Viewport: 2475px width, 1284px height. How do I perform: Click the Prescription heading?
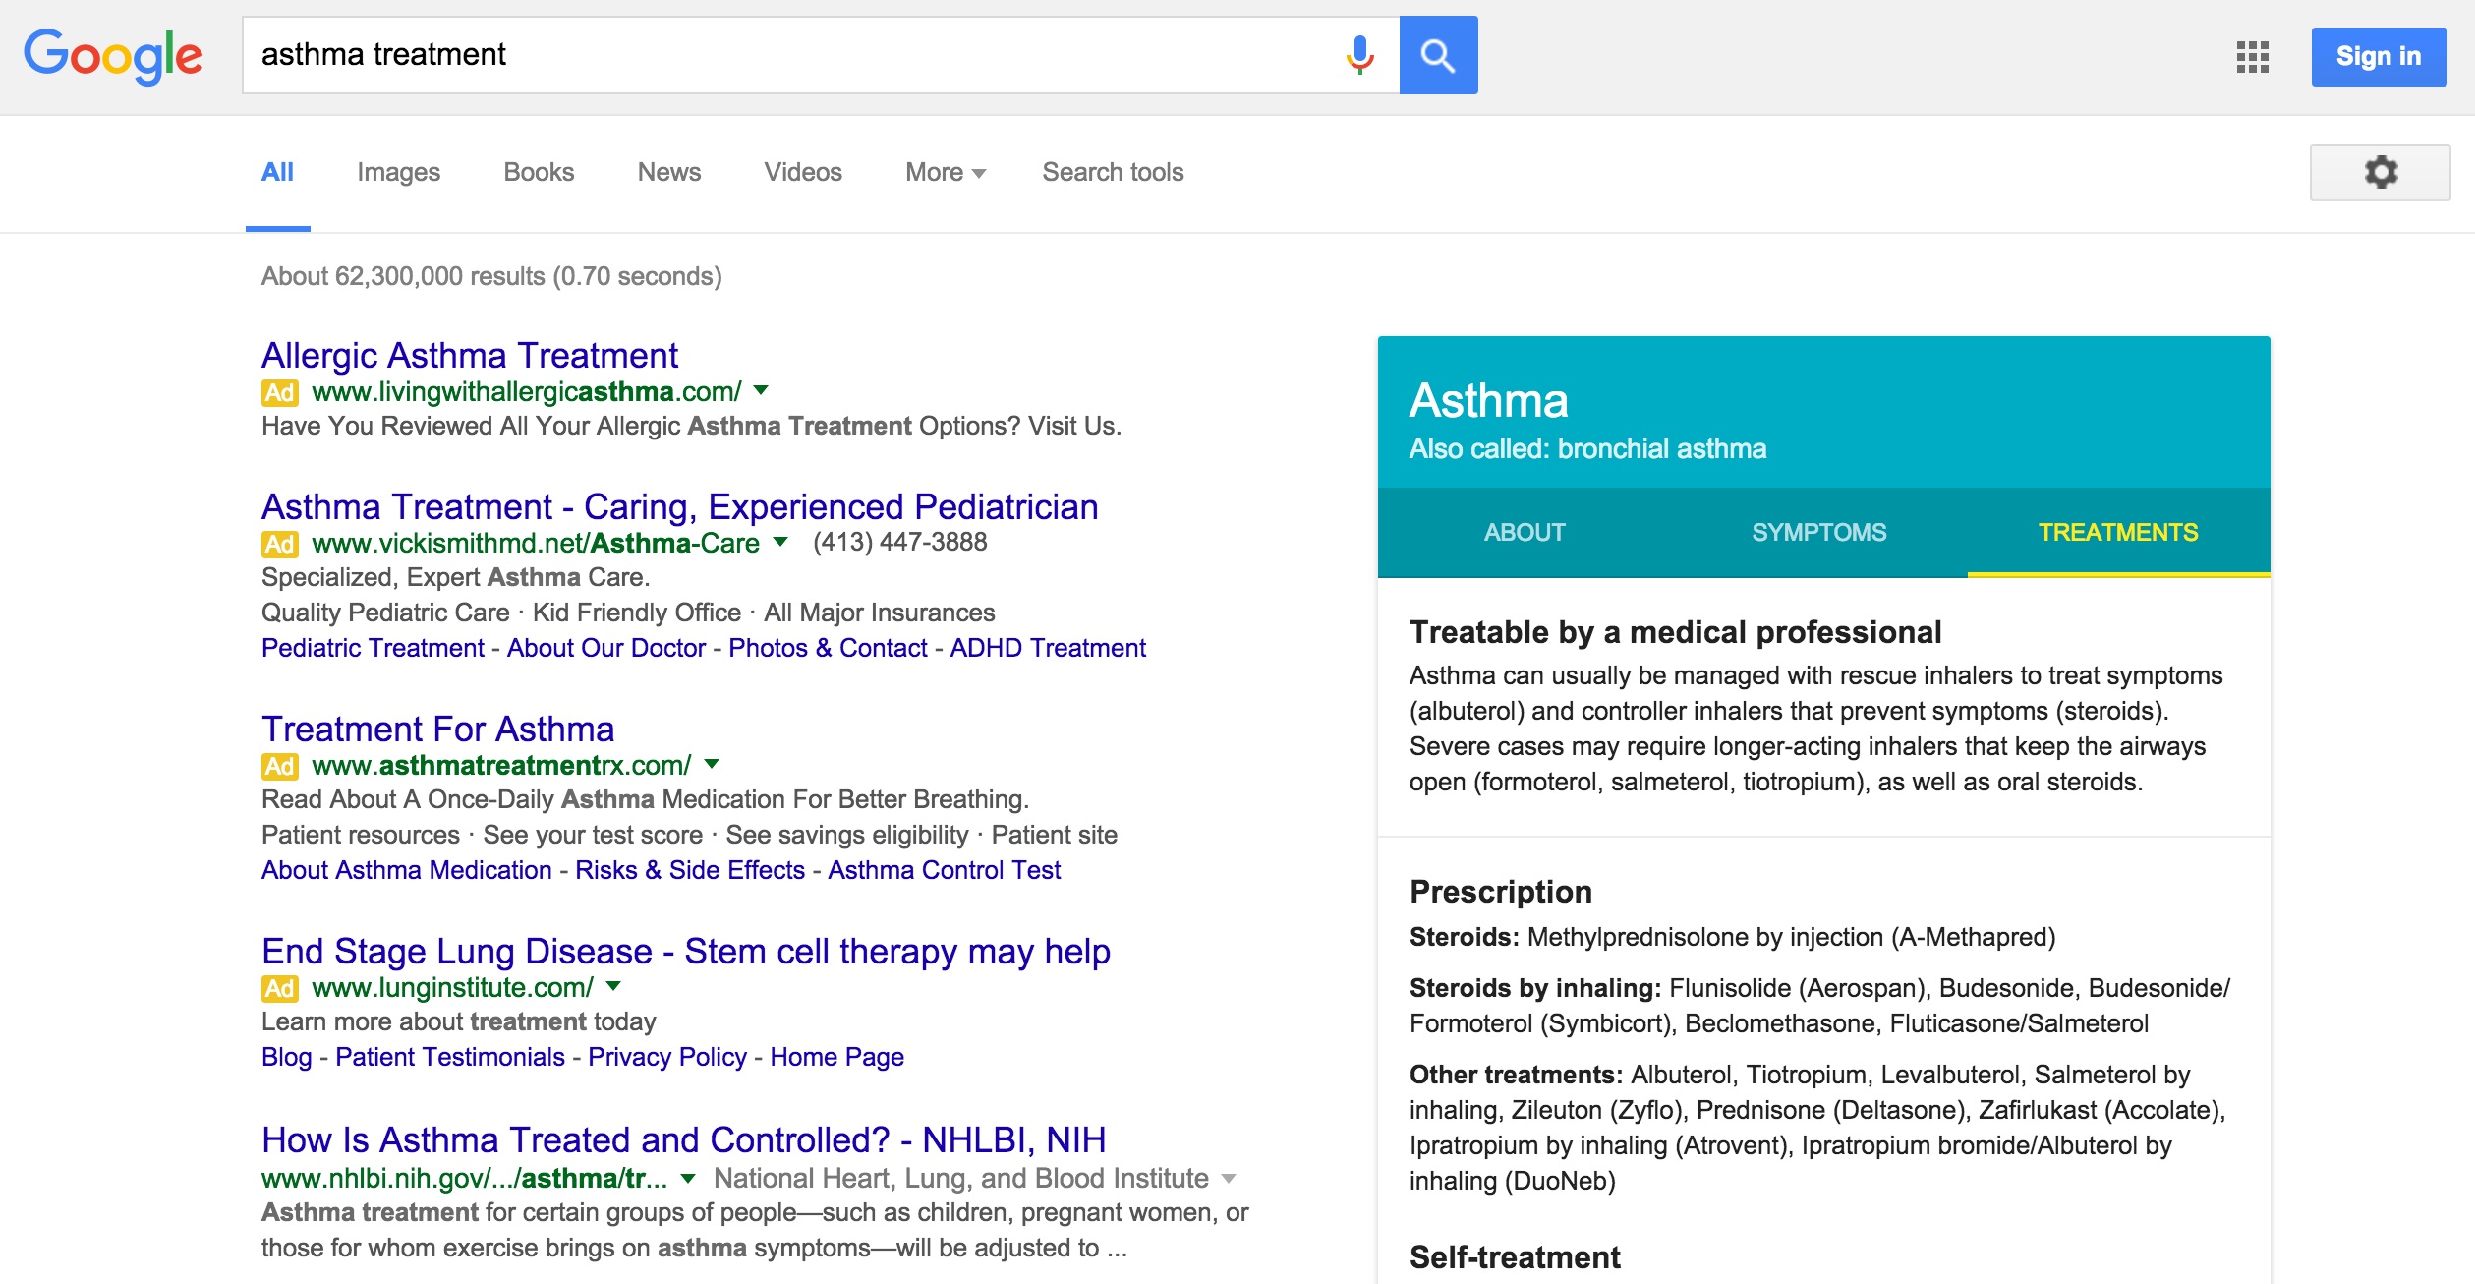(x=1500, y=892)
